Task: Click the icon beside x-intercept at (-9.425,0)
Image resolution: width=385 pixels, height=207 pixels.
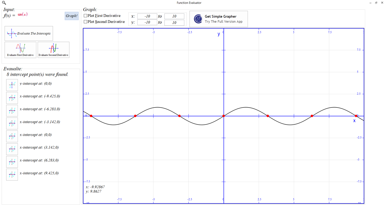Action: (x=12, y=98)
